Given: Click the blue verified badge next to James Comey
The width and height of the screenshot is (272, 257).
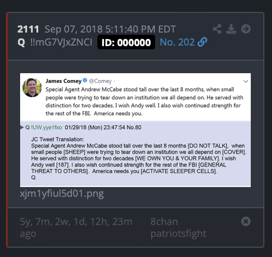Looking at the screenshot, I should (x=85, y=80).
